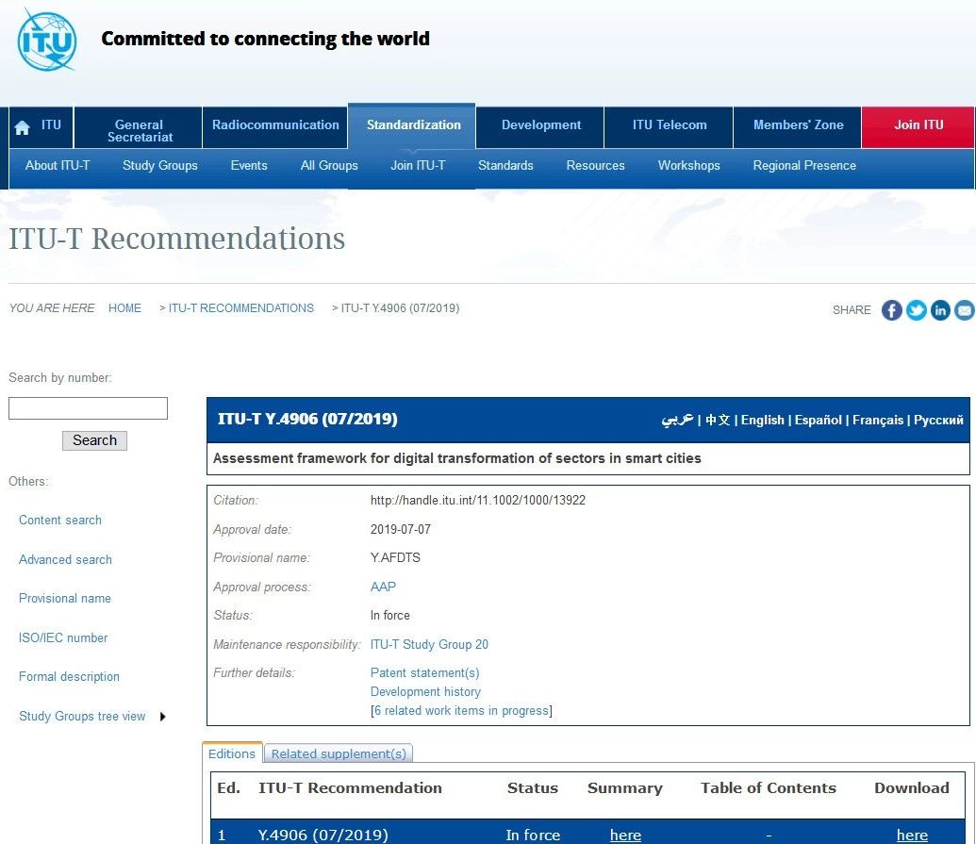Focus the Search by number field
This screenshot has height=844, width=976.
[x=88, y=408]
